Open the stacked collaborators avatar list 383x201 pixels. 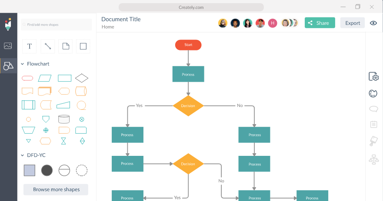[290, 23]
